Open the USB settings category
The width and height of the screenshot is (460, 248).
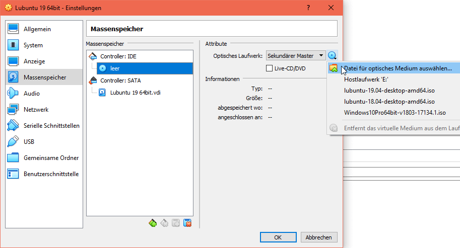tap(44, 142)
